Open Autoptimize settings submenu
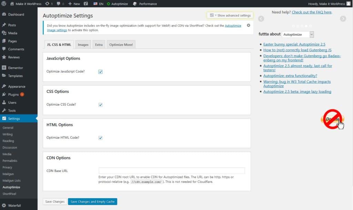This screenshot has height=210, width=353. (x=11, y=187)
